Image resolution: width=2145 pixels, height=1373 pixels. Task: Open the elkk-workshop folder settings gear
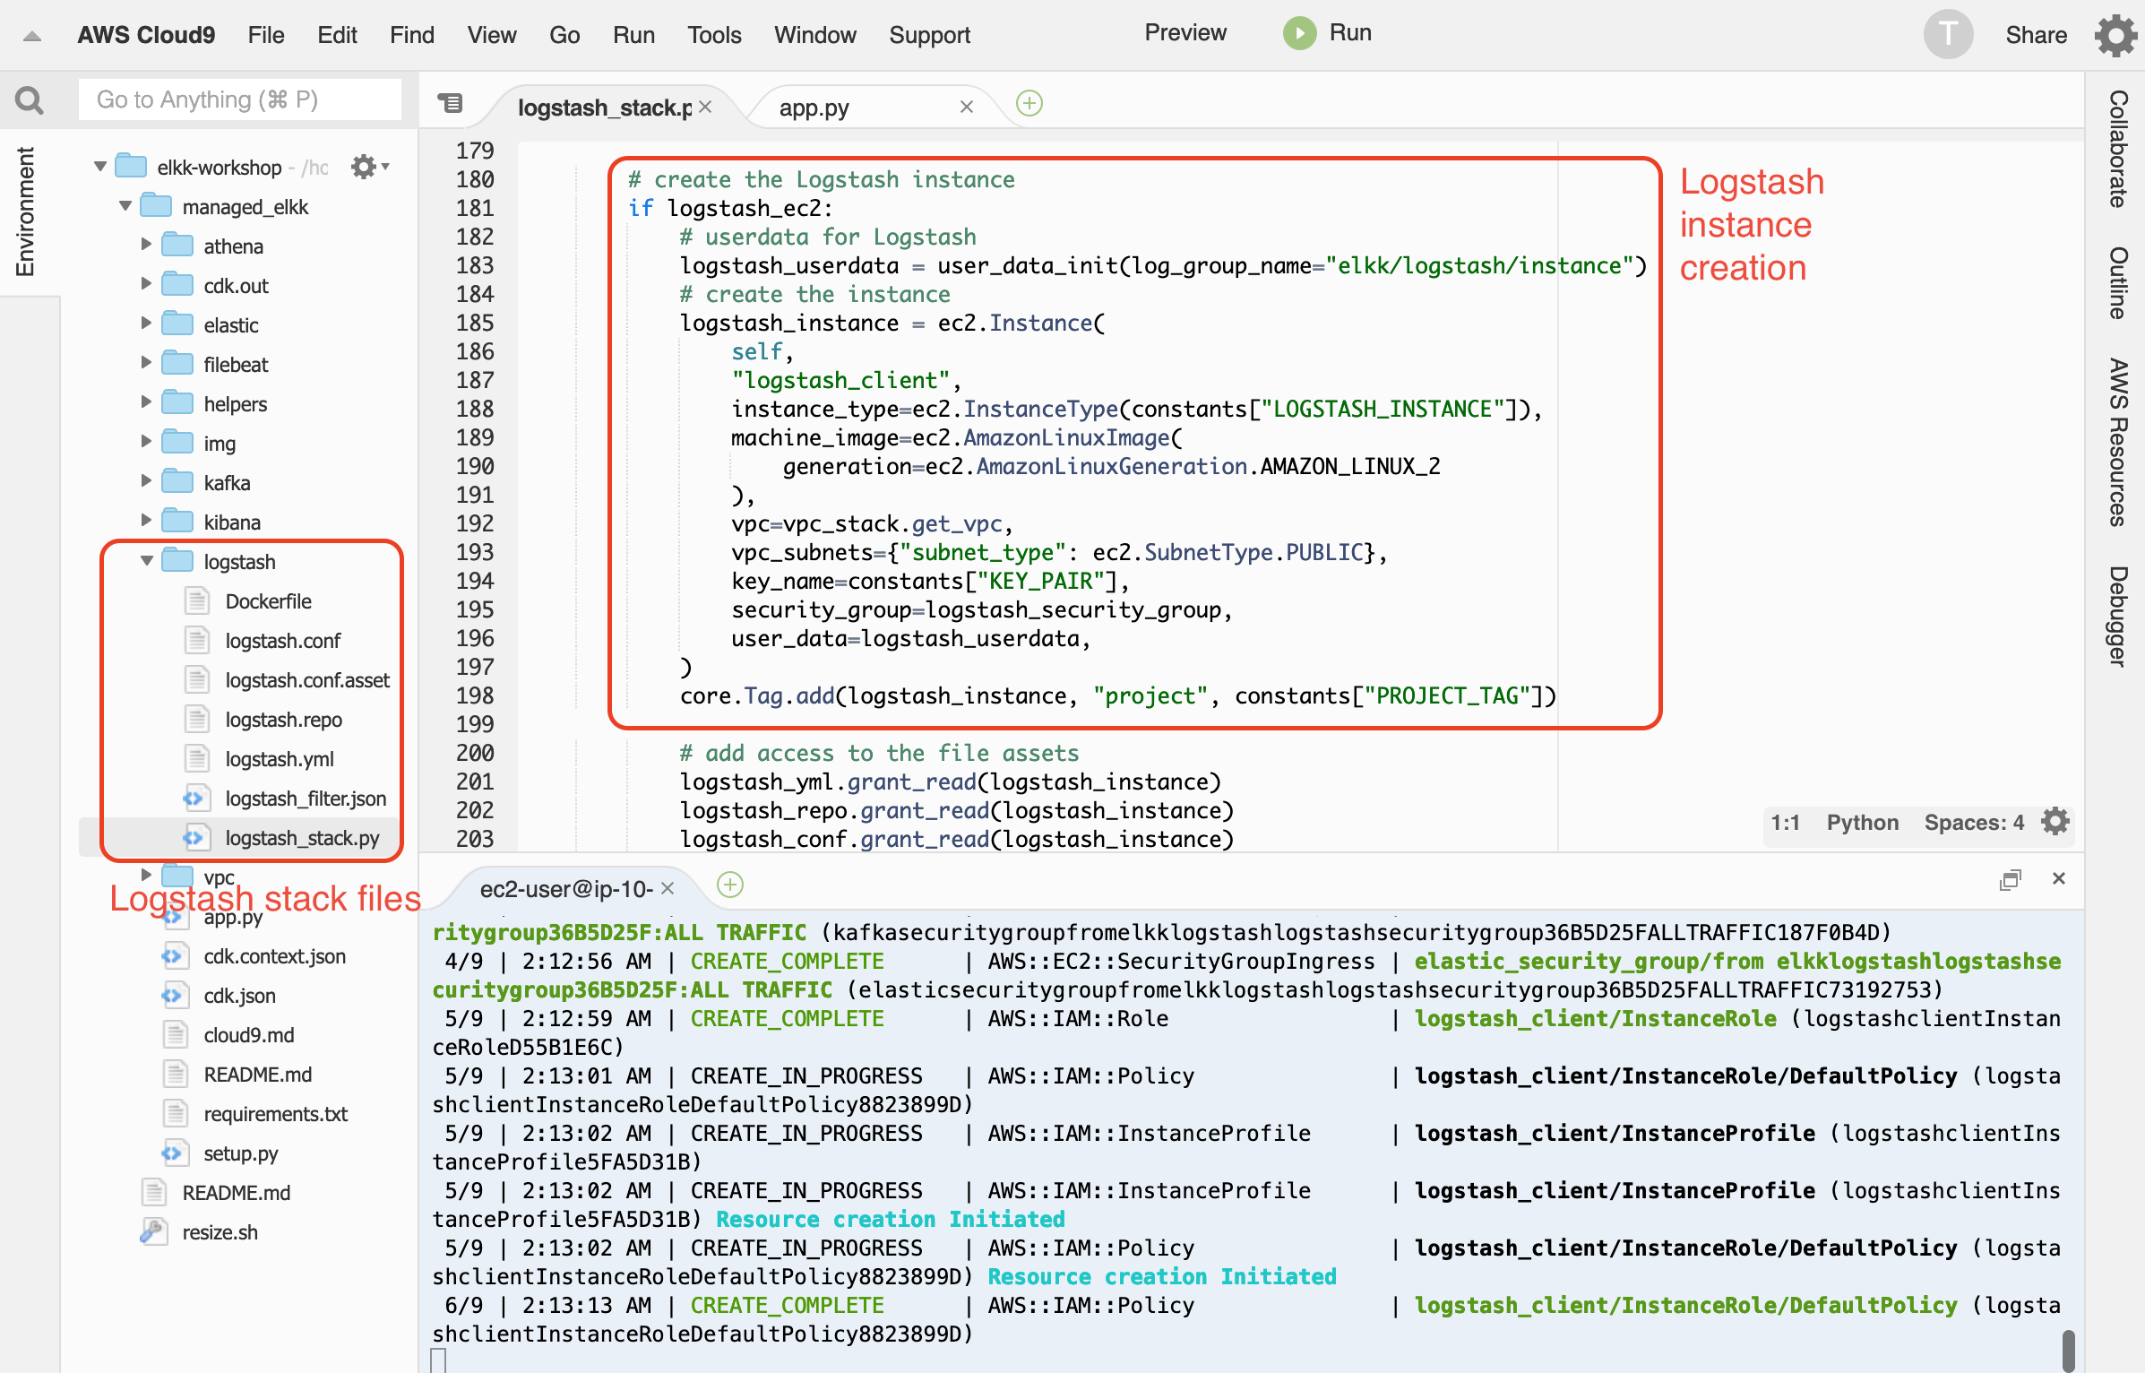(369, 167)
